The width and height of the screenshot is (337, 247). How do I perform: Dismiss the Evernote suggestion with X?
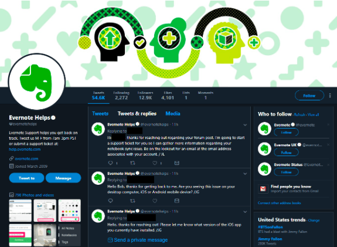click(328, 124)
